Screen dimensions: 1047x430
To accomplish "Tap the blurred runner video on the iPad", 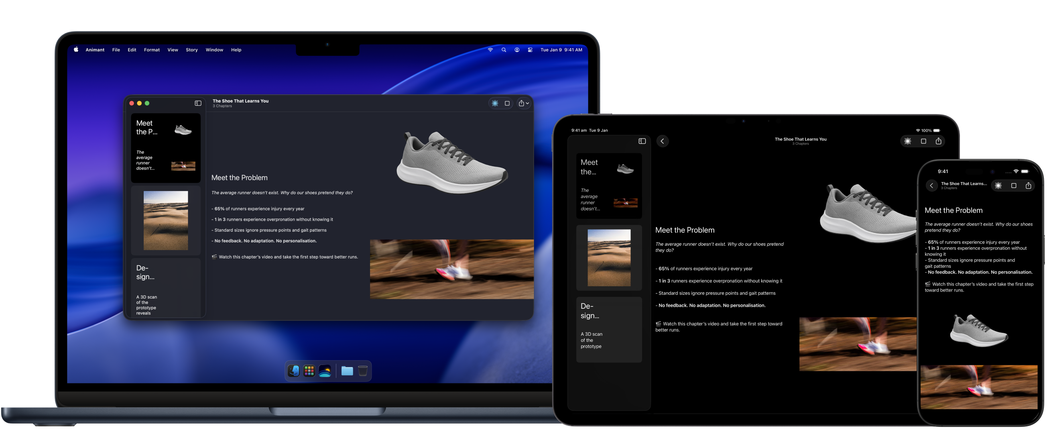I will click(858, 344).
